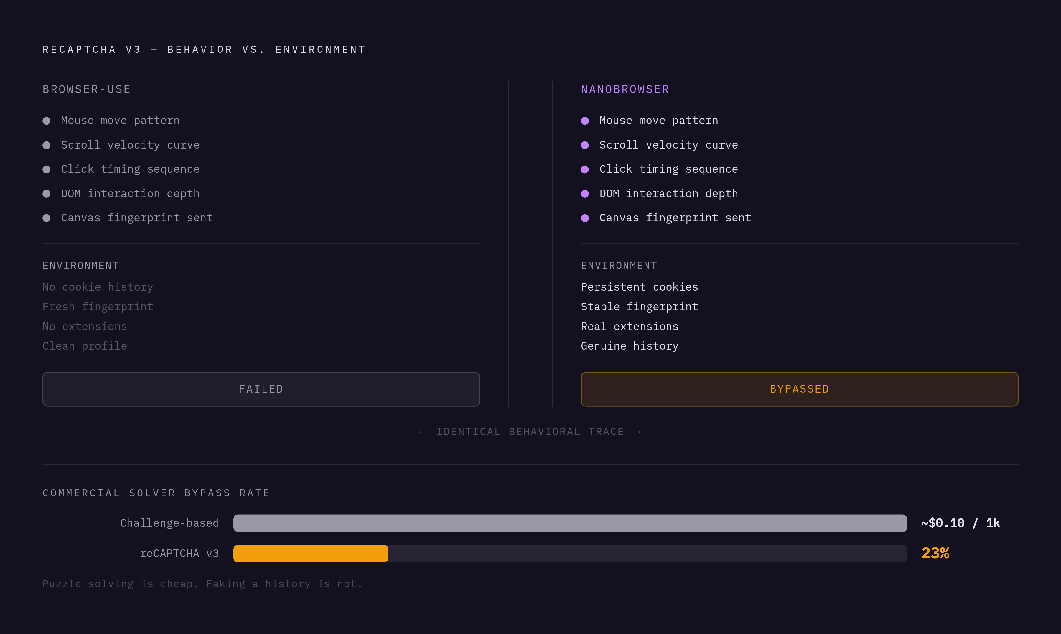
Task: Click the page title 'RECAPTCHA V3 — BEHAVIOR VS. ENVIRONMENT'
Action: 204,50
